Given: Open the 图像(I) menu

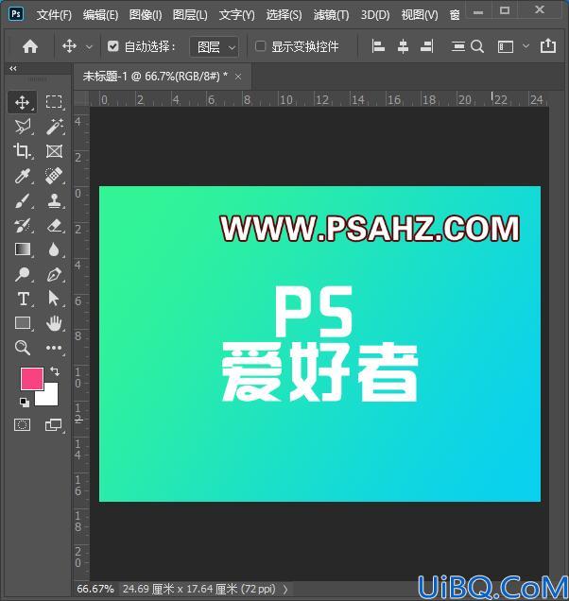Looking at the screenshot, I should (x=146, y=15).
